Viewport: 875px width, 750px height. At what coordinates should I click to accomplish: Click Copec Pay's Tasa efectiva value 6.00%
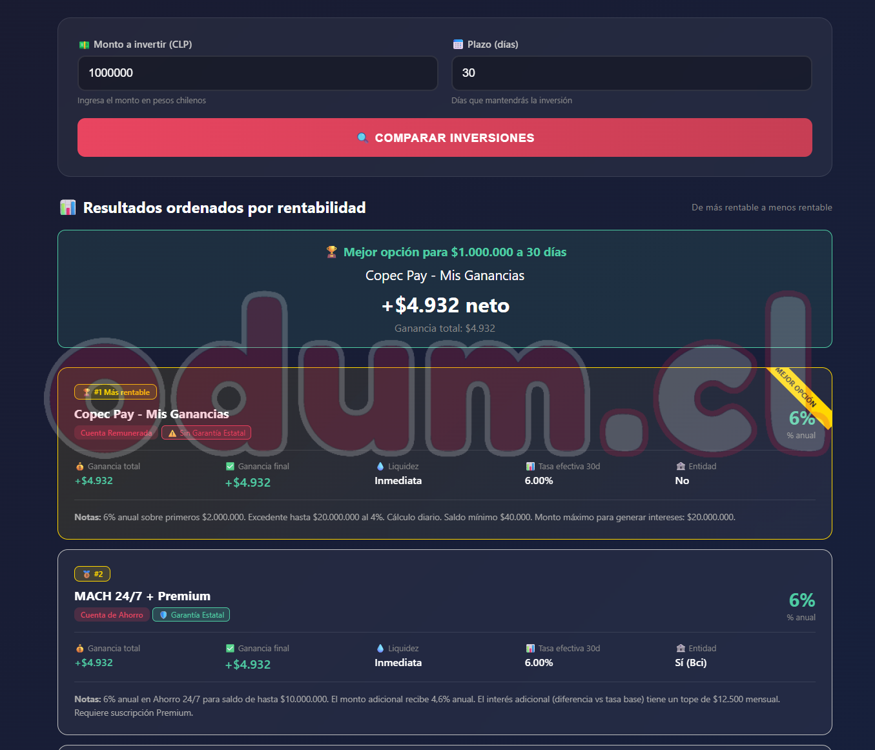click(x=539, y=481)
